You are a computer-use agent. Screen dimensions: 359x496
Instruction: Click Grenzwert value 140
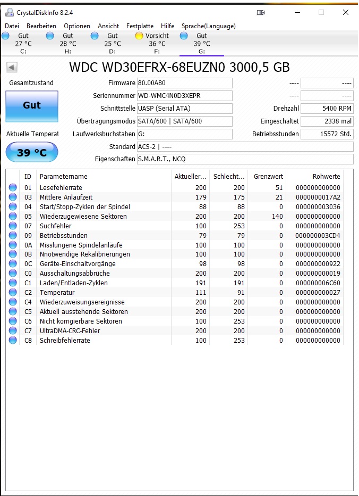pos(277,217)
